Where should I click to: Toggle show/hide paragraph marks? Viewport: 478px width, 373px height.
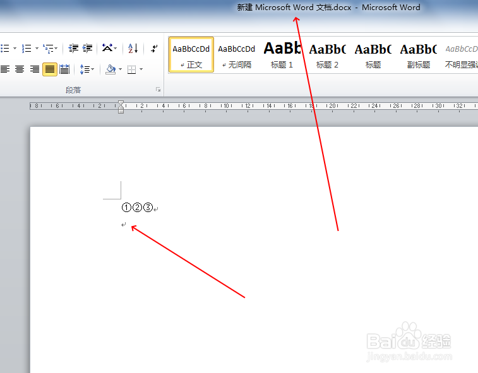coord(155,48)
